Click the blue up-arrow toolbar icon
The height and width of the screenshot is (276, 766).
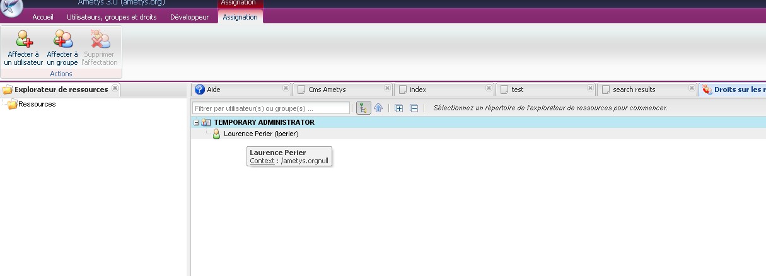[378, 108]
